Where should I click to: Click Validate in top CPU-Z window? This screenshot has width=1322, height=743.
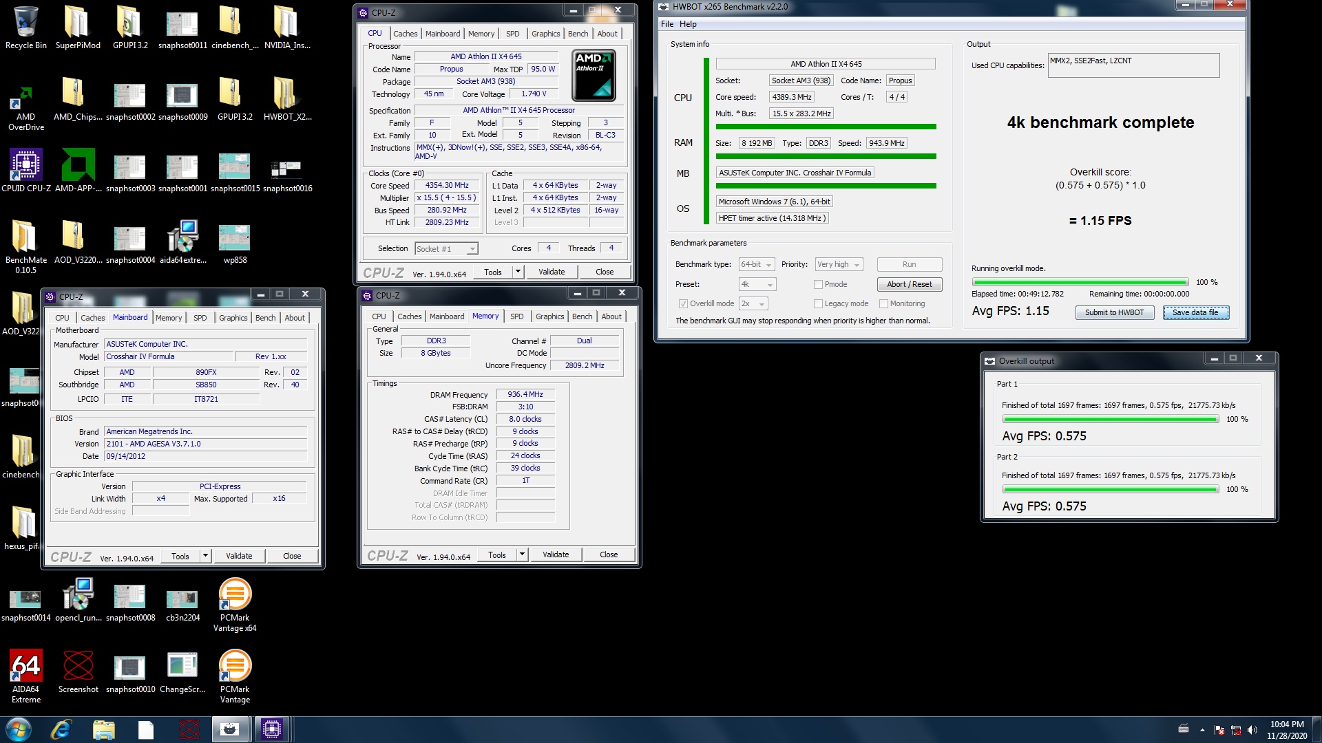pyautogui.click(x=552, y=272)
